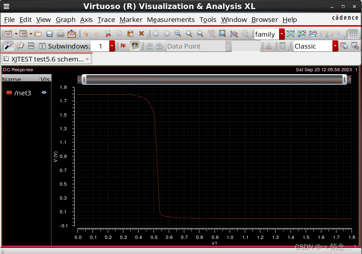
Task: Toggle visibility eye for /net3
Action: (x=44, y=92)
